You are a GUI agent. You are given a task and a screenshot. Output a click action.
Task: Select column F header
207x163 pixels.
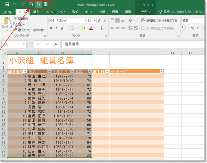136,53
